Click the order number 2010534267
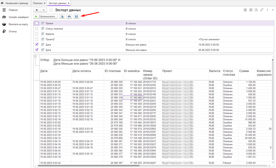Image resolution: width=276 pixels, height=168 pixels. (149, 163)
